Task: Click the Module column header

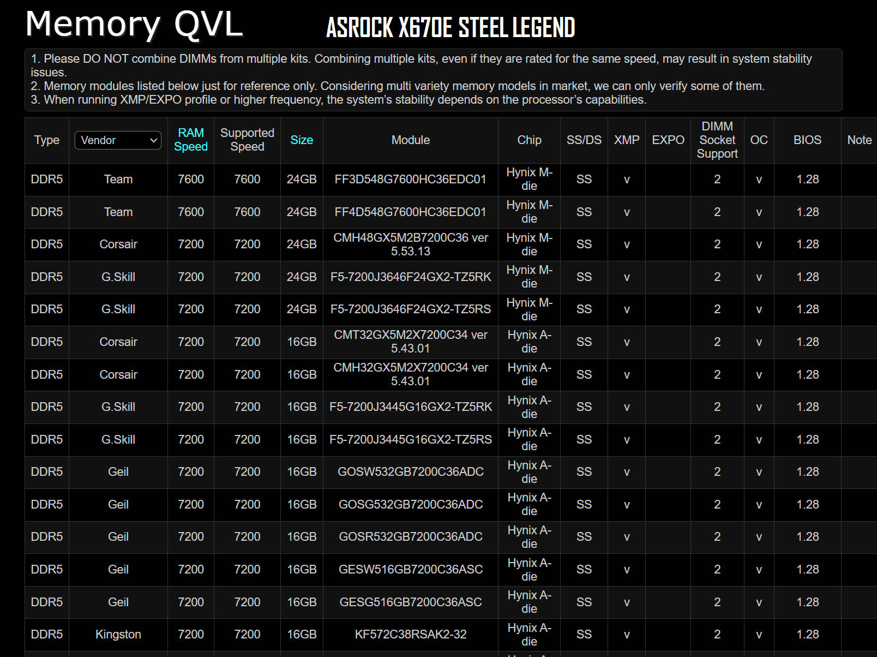Action: tap(411, 140)
